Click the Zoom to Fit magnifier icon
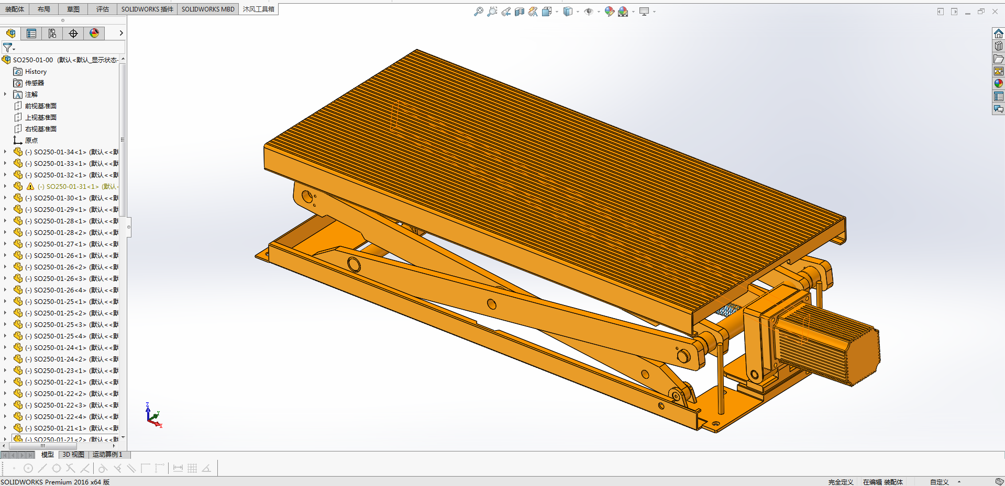The width and height of the screenshot is (1005, 486). (x=478, y=12)
